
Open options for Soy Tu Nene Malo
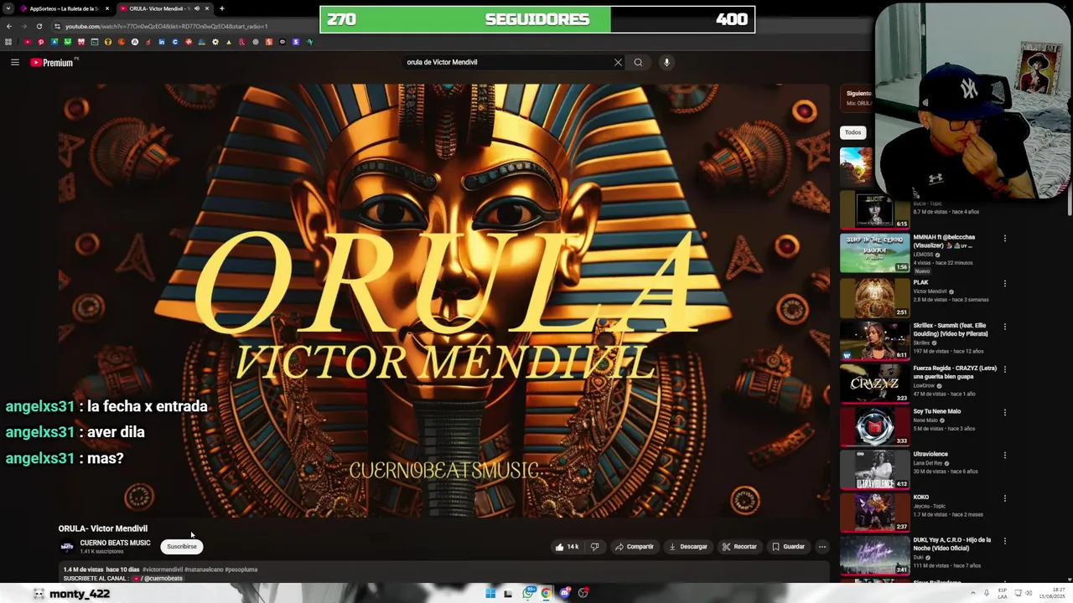[1004, 412]
